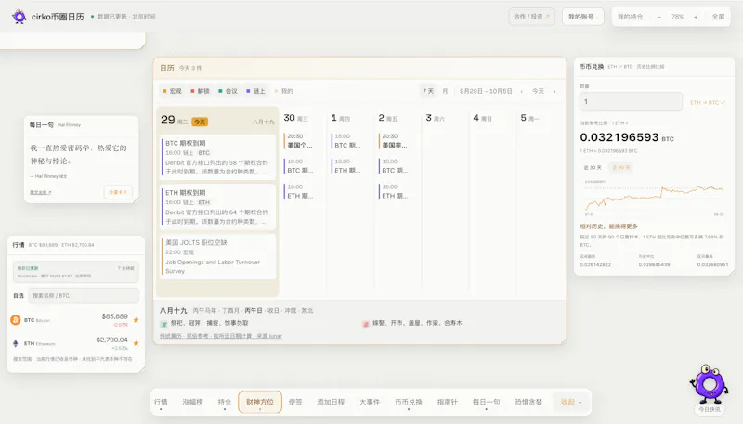Open the 合作 / 投资 link
The height and width of the screenshot is (424, 743).
point(531,17)
